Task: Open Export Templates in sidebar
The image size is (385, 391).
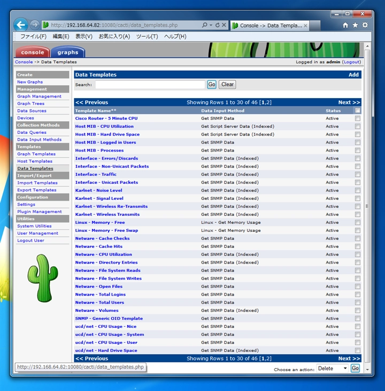Action: (x=36, y=190)
